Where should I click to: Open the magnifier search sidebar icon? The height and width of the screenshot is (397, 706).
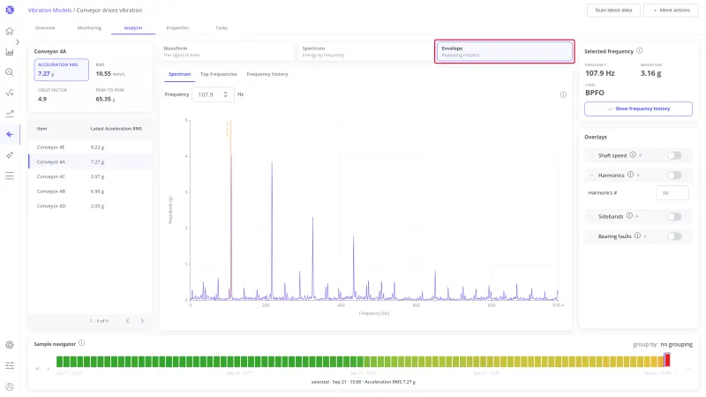10,72
